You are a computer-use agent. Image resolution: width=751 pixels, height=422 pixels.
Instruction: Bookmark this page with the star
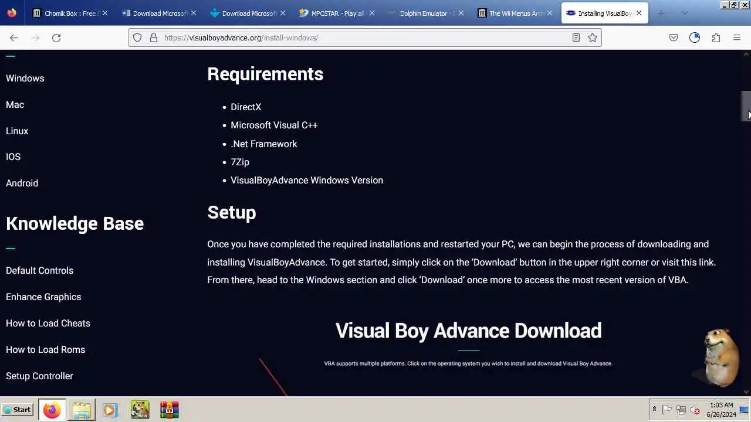pos(593,38)
